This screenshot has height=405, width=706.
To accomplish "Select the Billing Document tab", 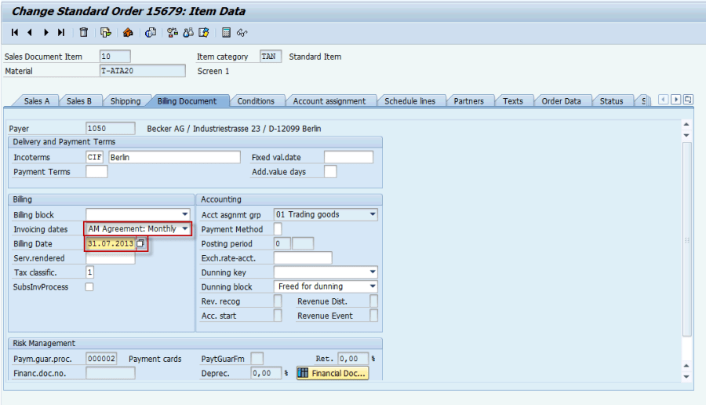I will point(187,101).
